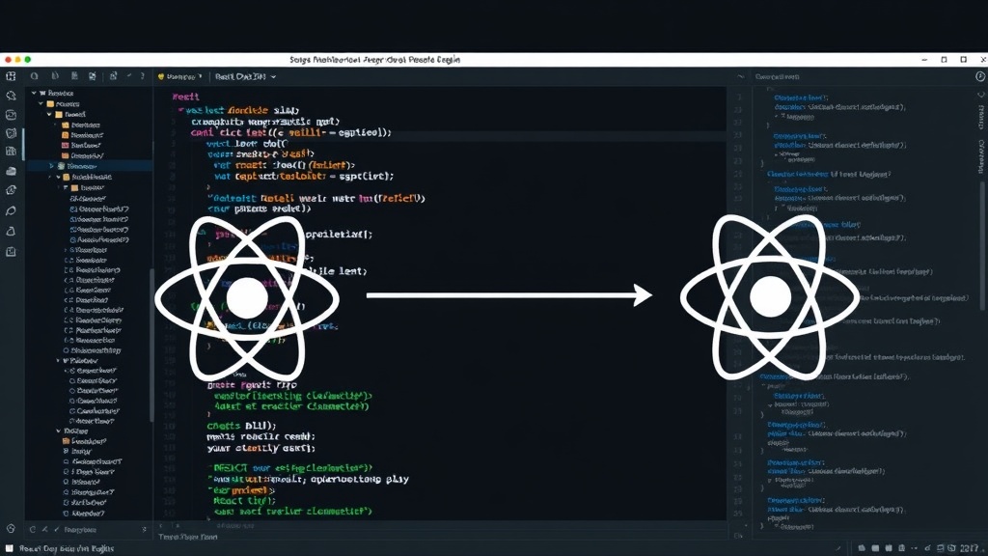
Task: Click the lower vertical tab on the right edge
Action: tap(981, 155)
